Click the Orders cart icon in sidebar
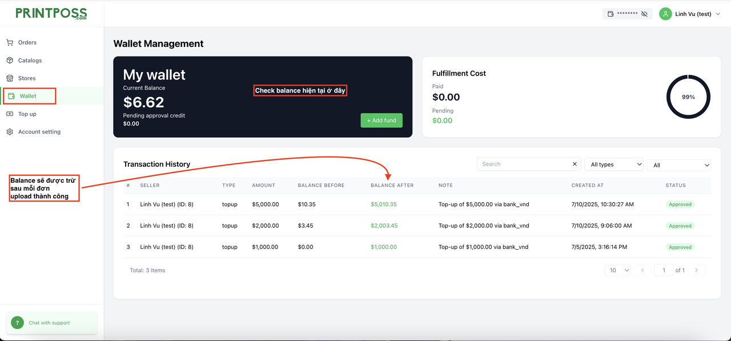This screenshot has height=341, width=731. pos(10,42)
